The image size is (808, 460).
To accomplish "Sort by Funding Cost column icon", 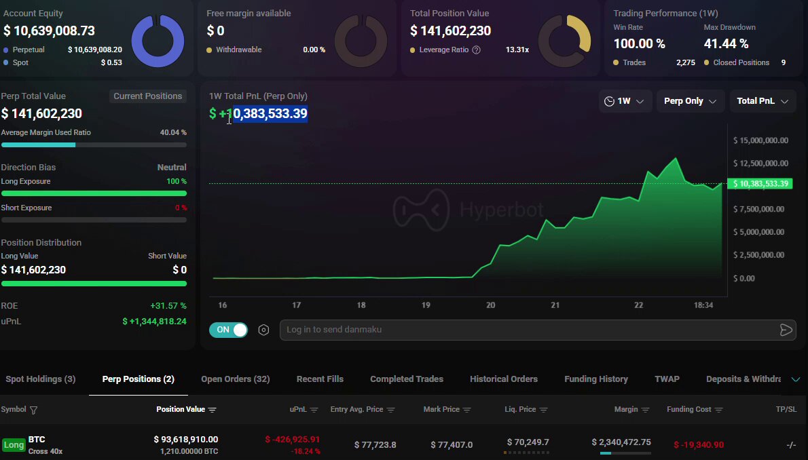I will coord(719,410).
